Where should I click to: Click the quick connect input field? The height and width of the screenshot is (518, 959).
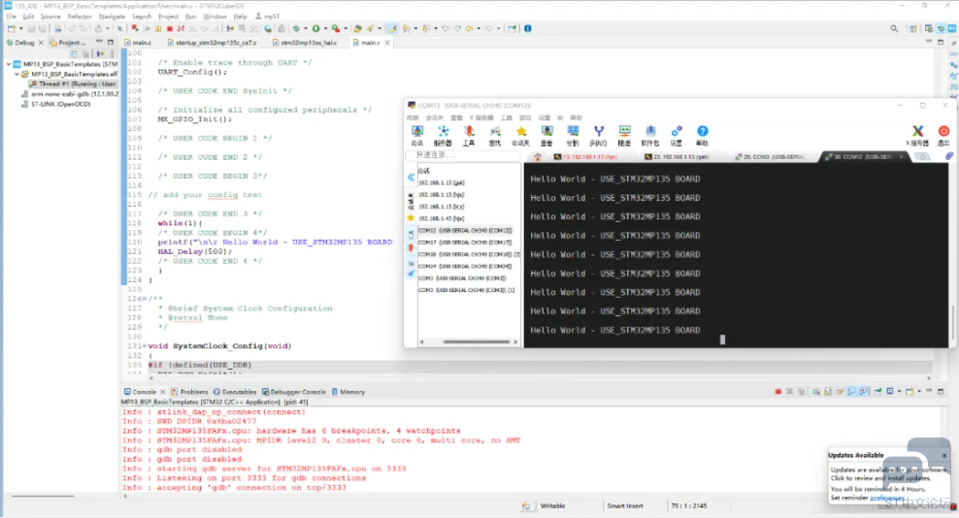(464, 155)
